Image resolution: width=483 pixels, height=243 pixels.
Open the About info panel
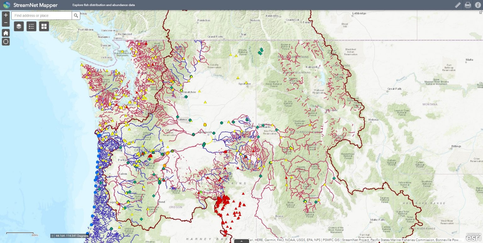click(478, 5)
